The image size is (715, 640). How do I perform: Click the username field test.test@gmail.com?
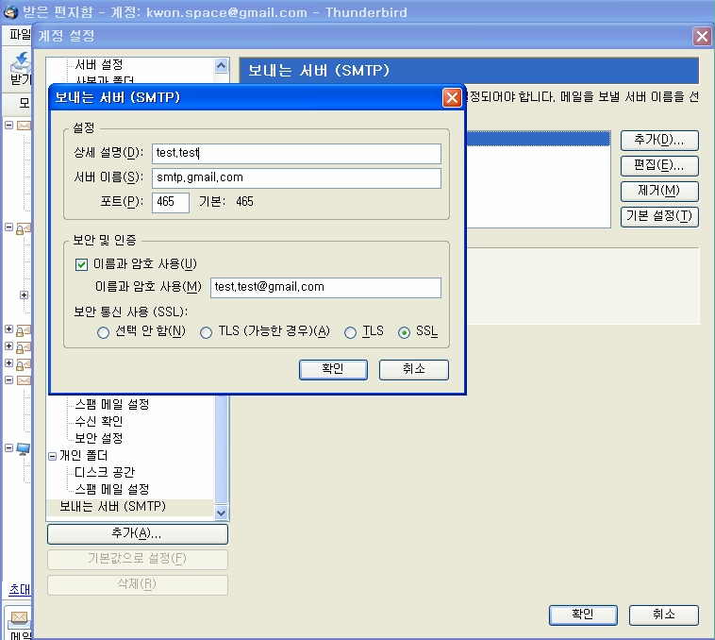[x=325, y=287]
